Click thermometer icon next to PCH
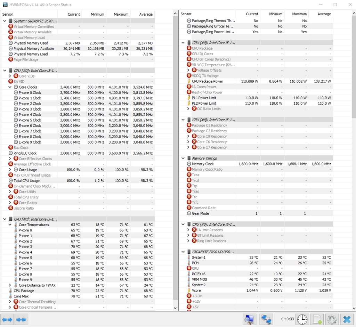Screen dimensions: 356x327 [x=189, y=263]
